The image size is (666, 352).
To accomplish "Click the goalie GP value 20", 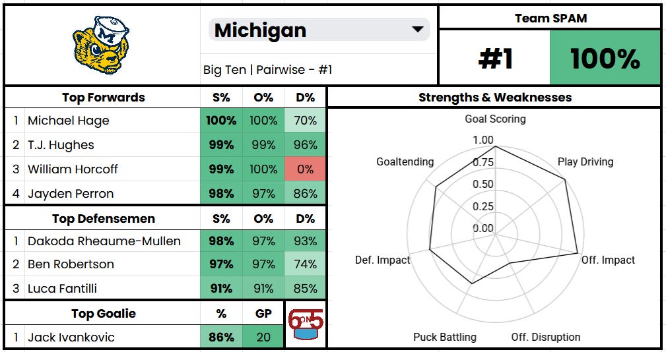I will coord(263,337).
